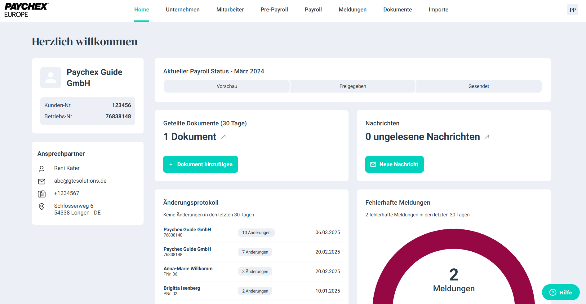Click the email envelope icon for contact

pyautogui.click(x=42, y=181)
